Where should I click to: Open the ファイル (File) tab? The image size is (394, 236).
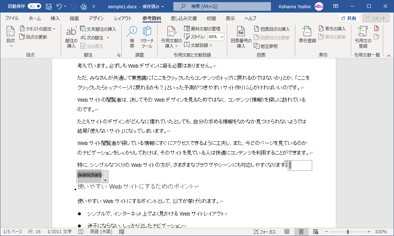(x=12, y=18)
